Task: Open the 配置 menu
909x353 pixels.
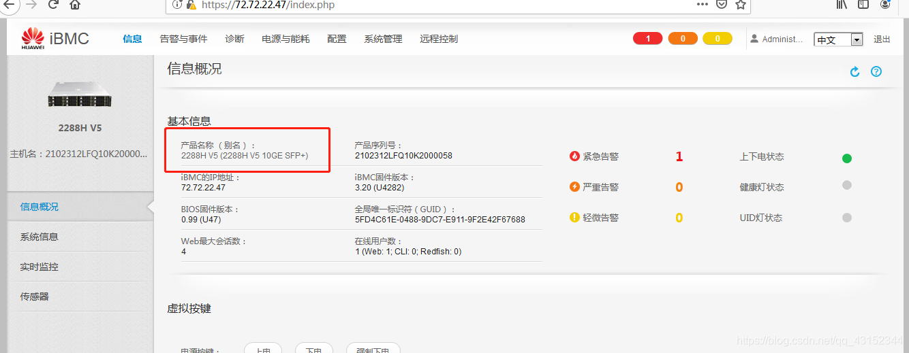Action: [337, 39]
